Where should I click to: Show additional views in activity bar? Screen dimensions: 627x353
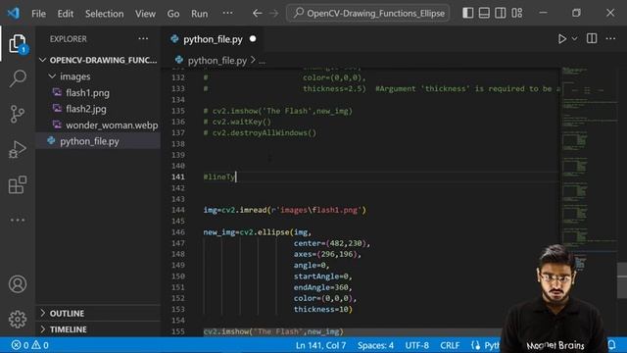[x=18, y=220]
